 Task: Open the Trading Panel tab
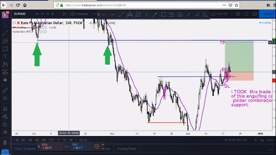(126, 149)
